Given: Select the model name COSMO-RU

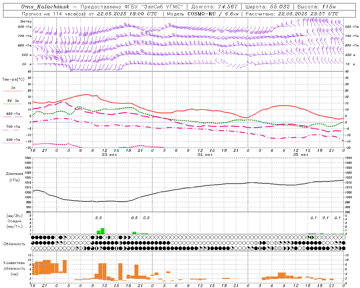Looking at the screenshot, I should tap(202, 14).
